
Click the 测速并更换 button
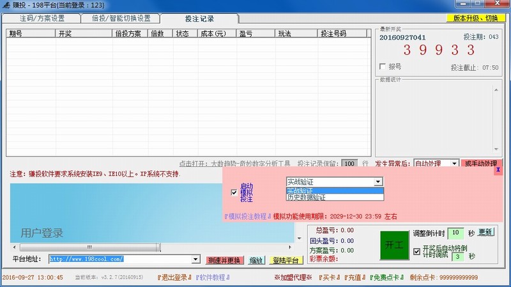(x=224, y=260)
